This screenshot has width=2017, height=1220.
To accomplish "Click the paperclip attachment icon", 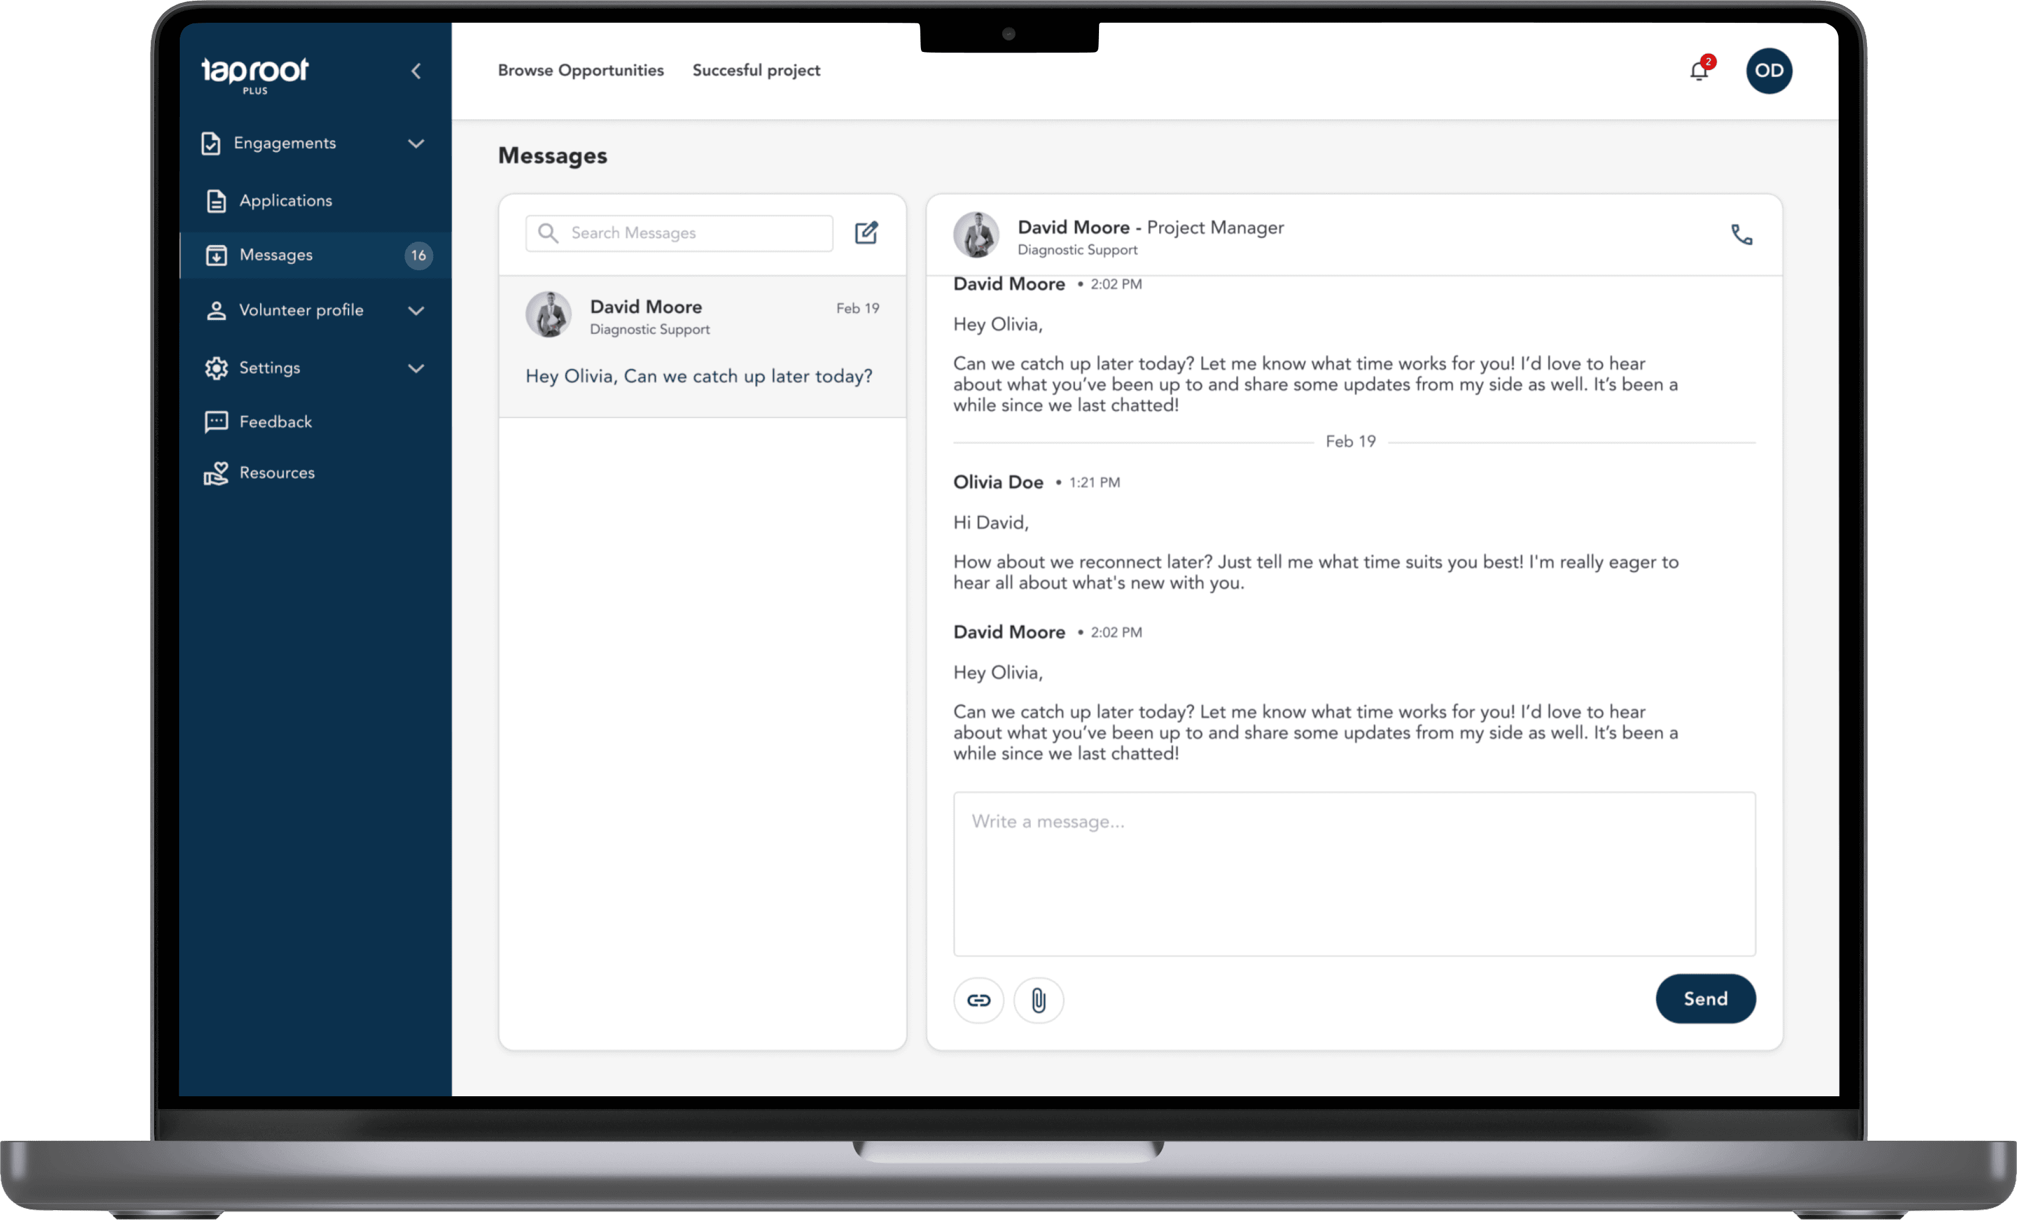I will (x=1038, y=1000).
